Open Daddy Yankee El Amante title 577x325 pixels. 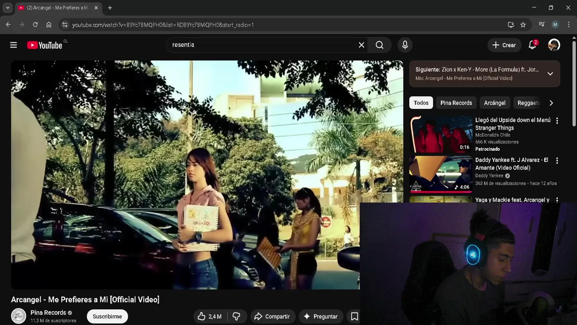point(512,164)
